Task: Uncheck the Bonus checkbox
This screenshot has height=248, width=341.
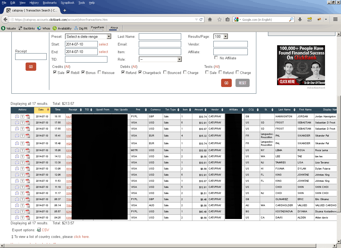Action: click(83, 72)
